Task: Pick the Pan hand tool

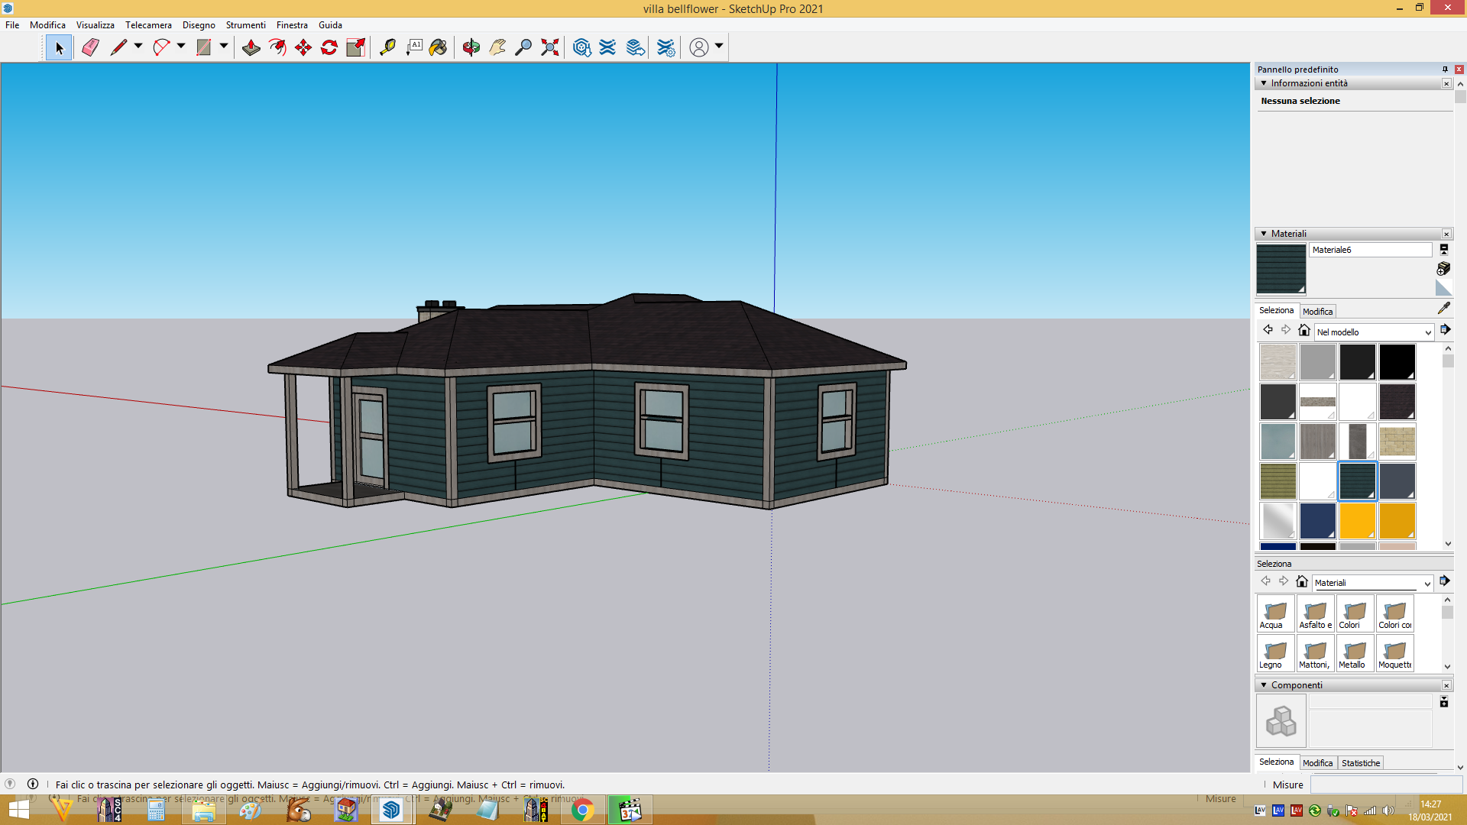Action: pos(497,47)
